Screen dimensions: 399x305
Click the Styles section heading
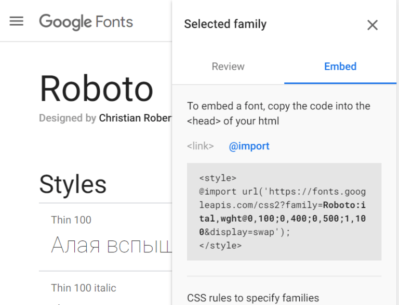click(x=73, y=184)
